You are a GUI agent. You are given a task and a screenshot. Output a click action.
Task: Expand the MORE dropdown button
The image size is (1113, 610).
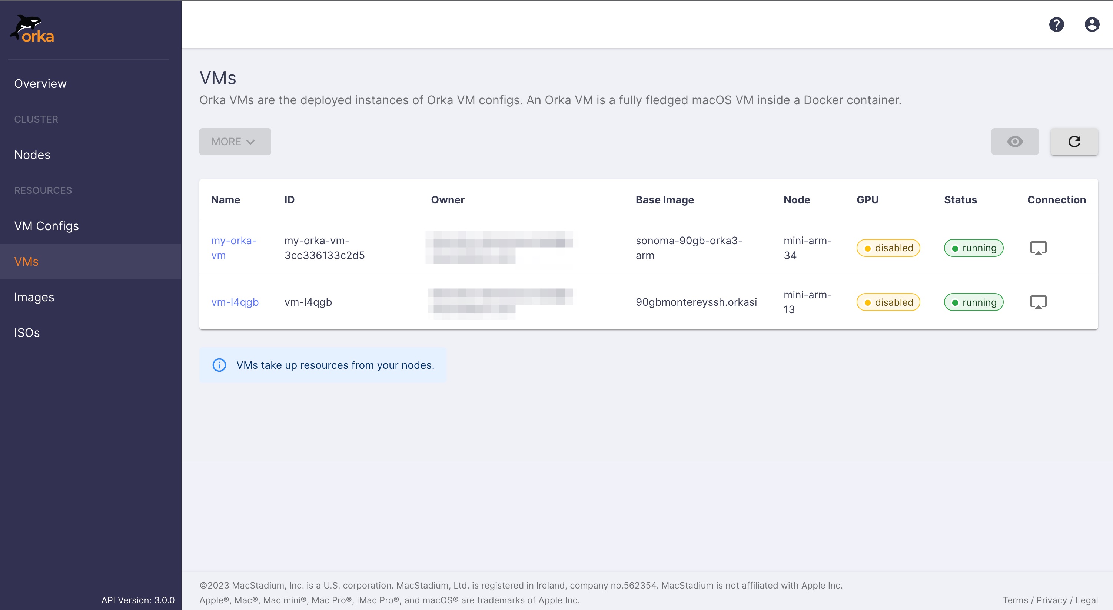(x=235, y=141)
